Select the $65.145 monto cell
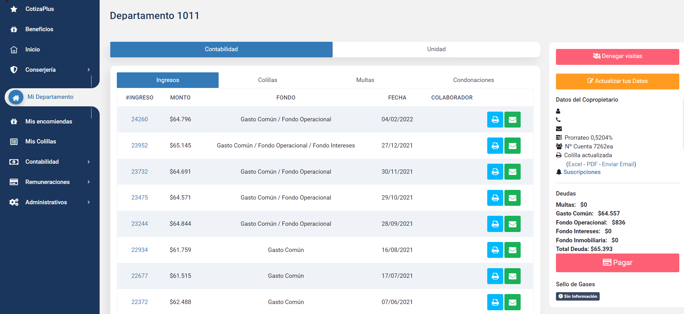Screen dimensions: 684x314 coord(181,146)
